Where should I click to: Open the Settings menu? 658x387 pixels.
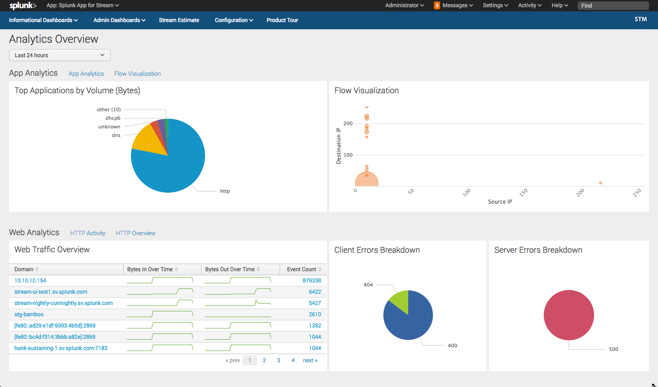(x=495, y=5)
